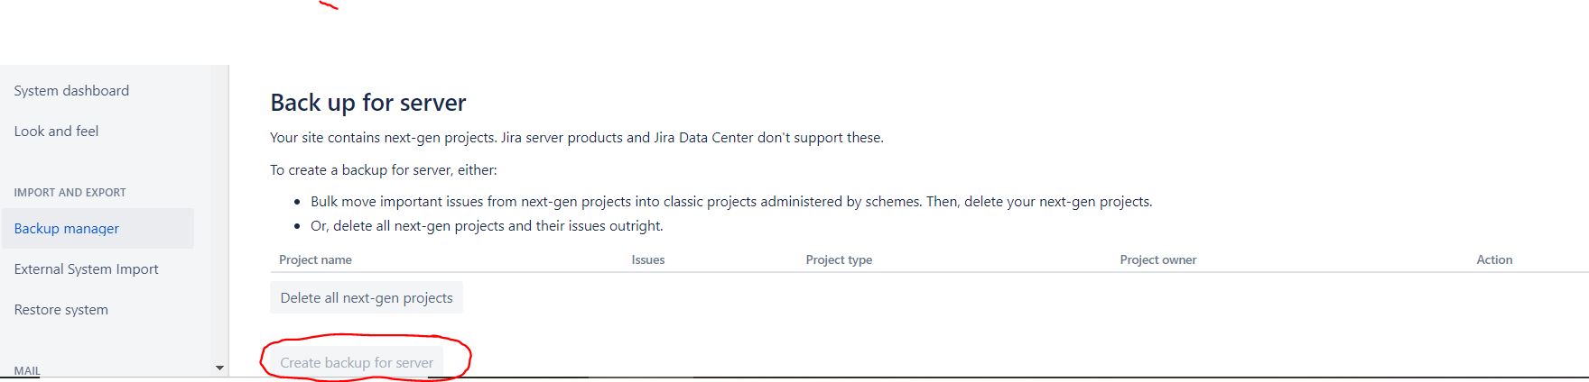
Task: Click the Your site contains next-gen projects sentence
Action: click(577, 138)
